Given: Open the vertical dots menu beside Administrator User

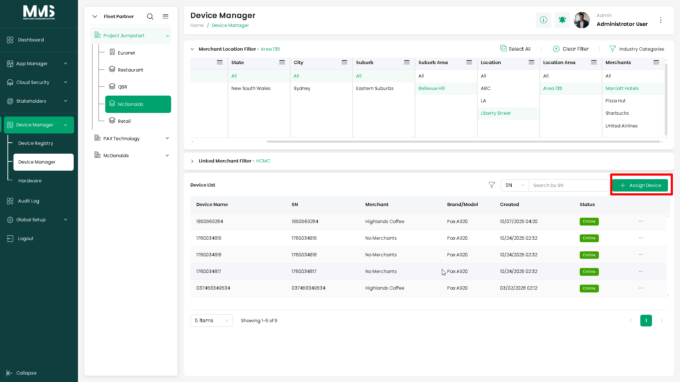Looking at the screenshot, I should [x=661, y=20].
